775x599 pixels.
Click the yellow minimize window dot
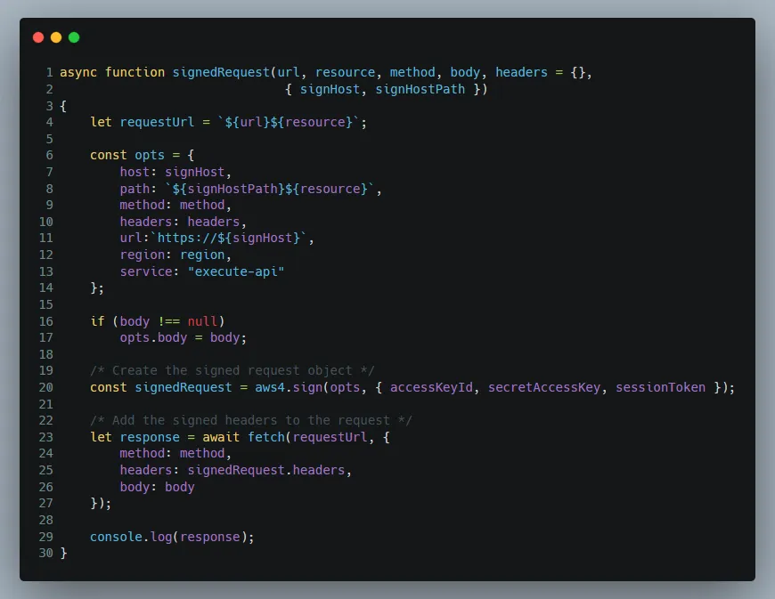(56, 37)
